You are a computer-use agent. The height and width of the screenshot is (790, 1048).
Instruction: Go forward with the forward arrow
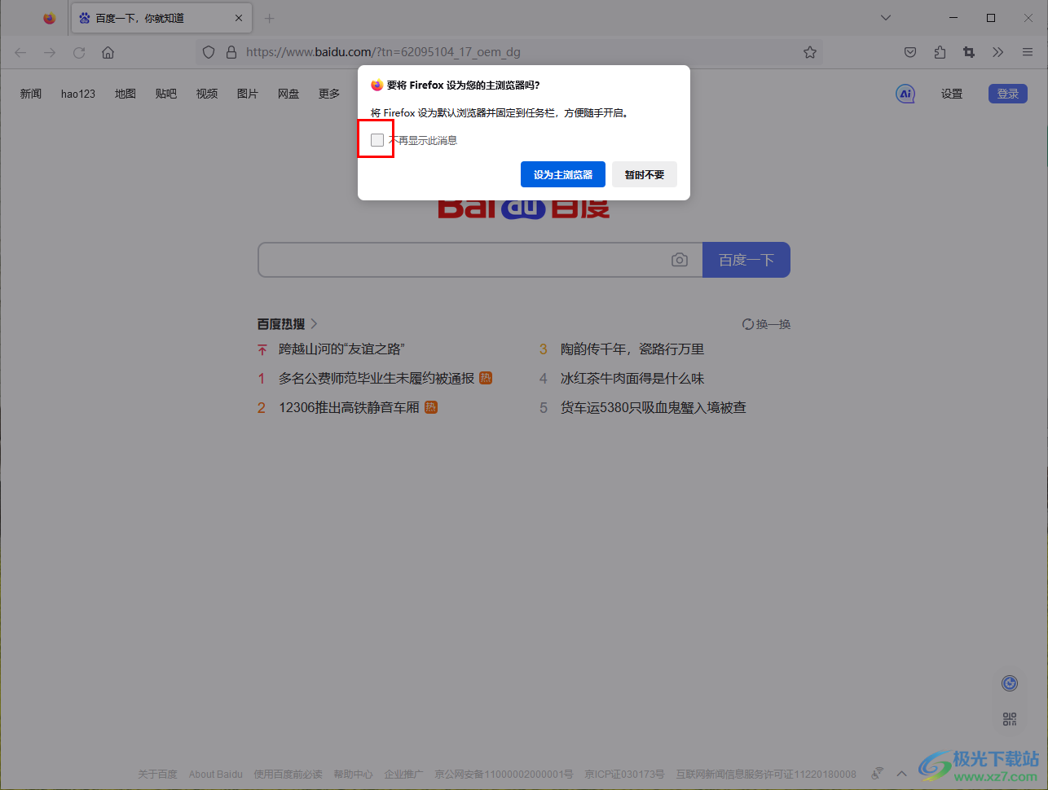(x=50, y=52)
